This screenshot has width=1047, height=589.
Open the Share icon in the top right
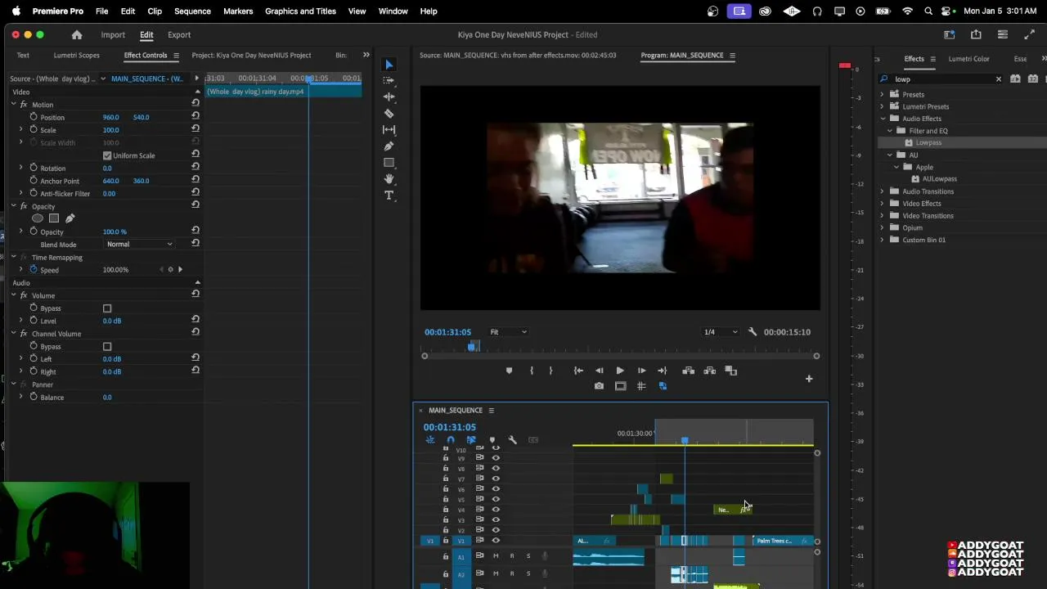coord(976,34)
